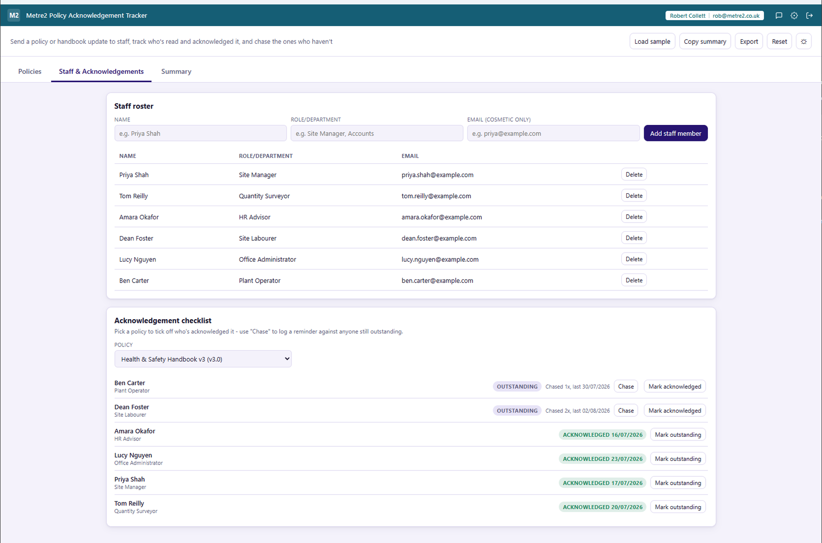Click ACKNOWLEDGED 20/07/2026 badge

point(602,507)
